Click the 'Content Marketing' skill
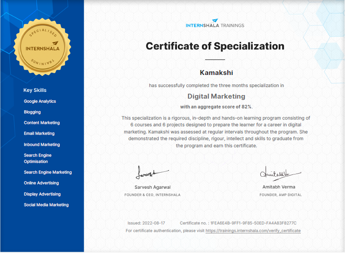 pyautogui.click(x=42, y=123)
